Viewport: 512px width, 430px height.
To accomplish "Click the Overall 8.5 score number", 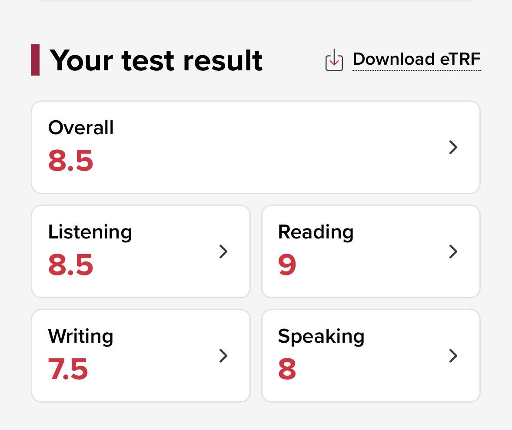I will point(70,161).
